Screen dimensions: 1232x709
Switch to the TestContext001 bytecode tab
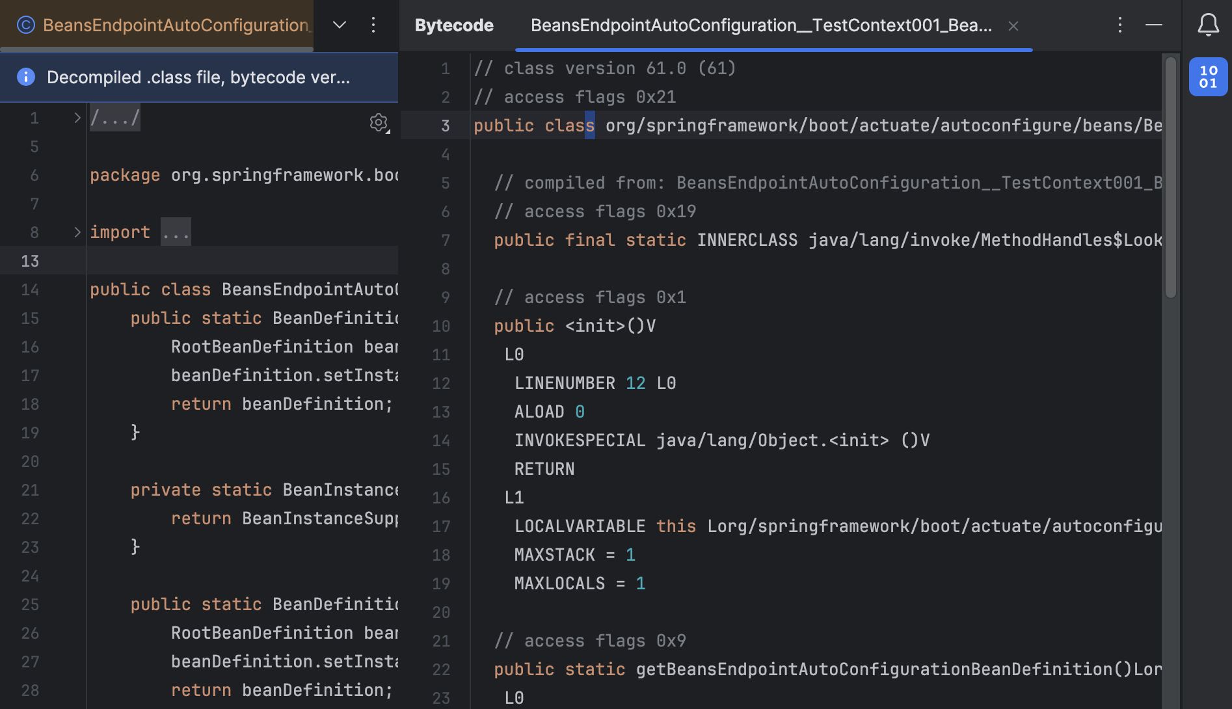[x=761, y=25]
